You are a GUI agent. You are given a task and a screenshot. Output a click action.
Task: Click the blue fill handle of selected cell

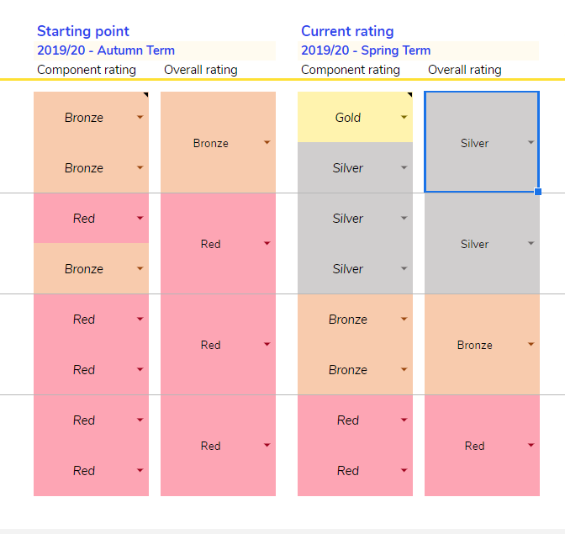[x=538, y=192]
